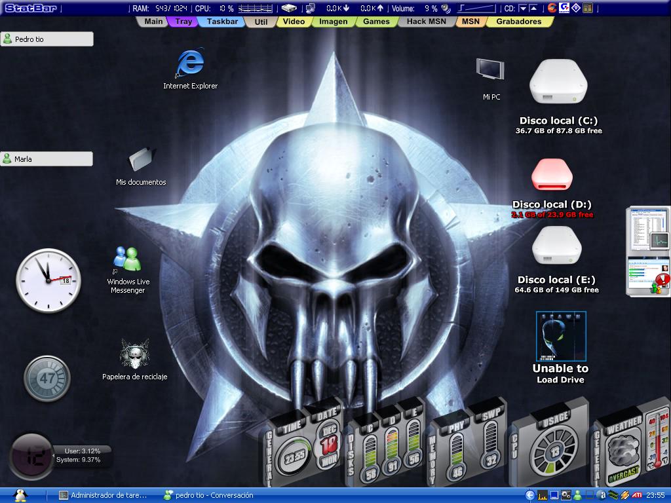
Task: Open pedro tio - Conversación taskbar button
Action: tap(210, 495)
